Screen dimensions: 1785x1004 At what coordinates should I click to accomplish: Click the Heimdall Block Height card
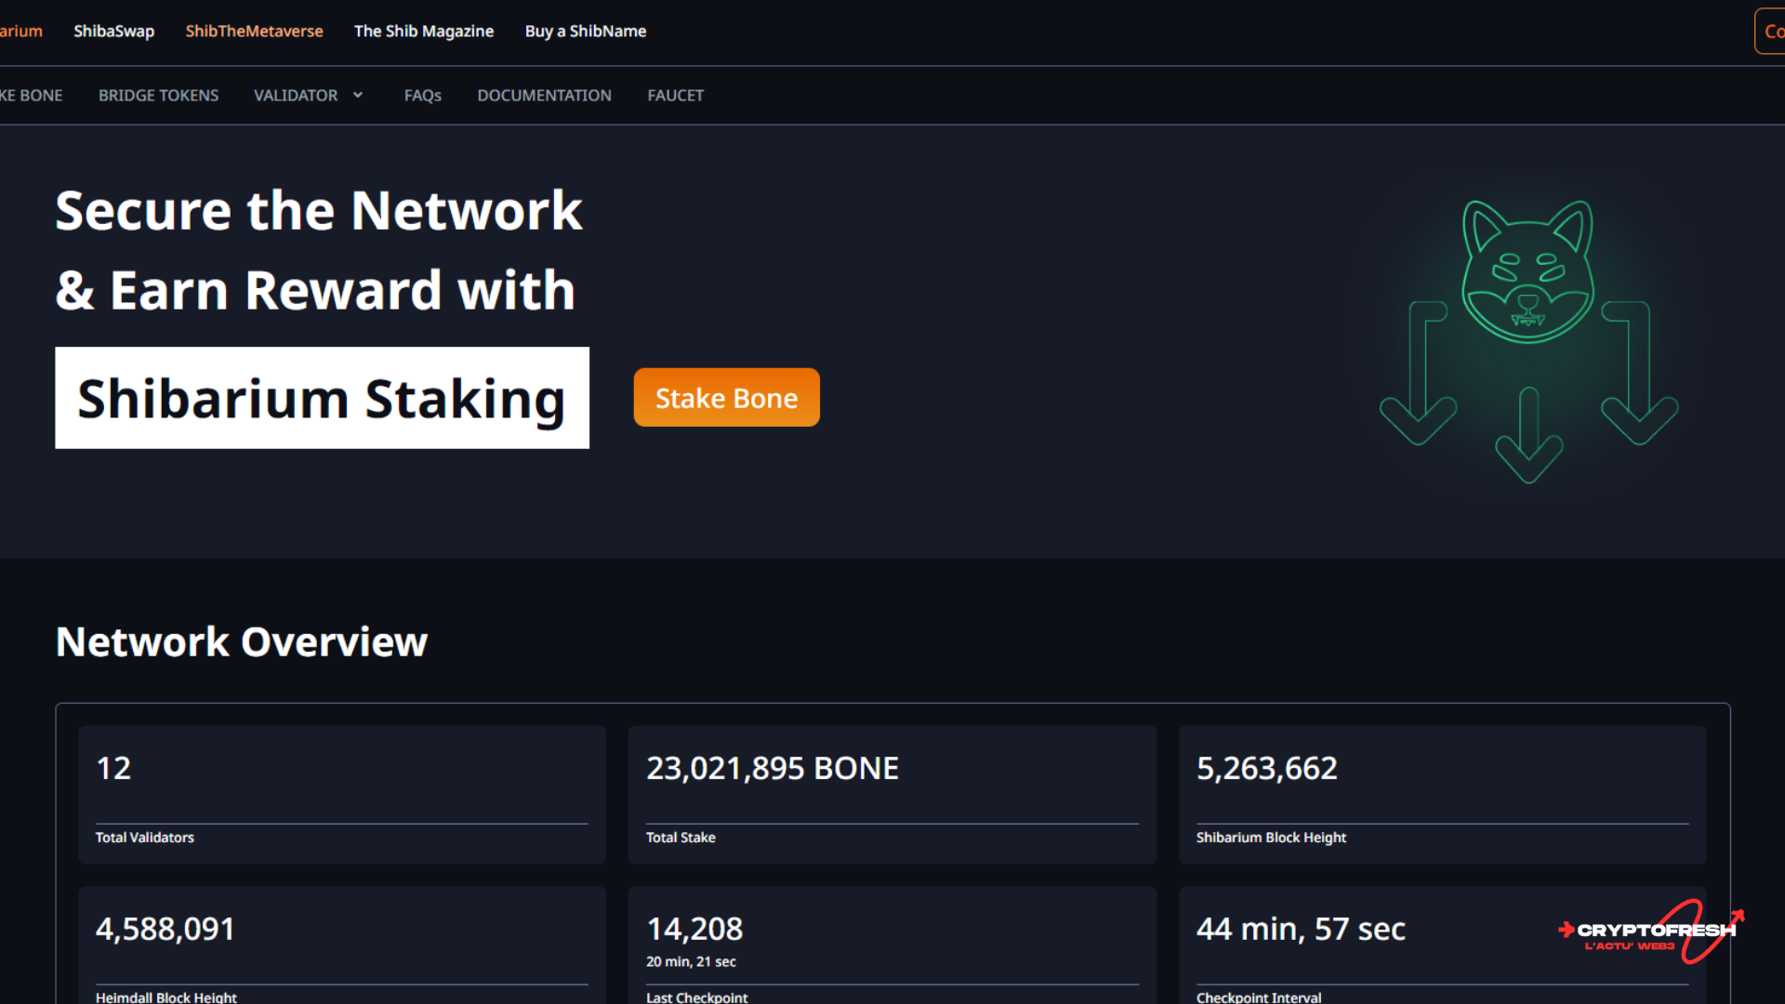pos(341,944)
